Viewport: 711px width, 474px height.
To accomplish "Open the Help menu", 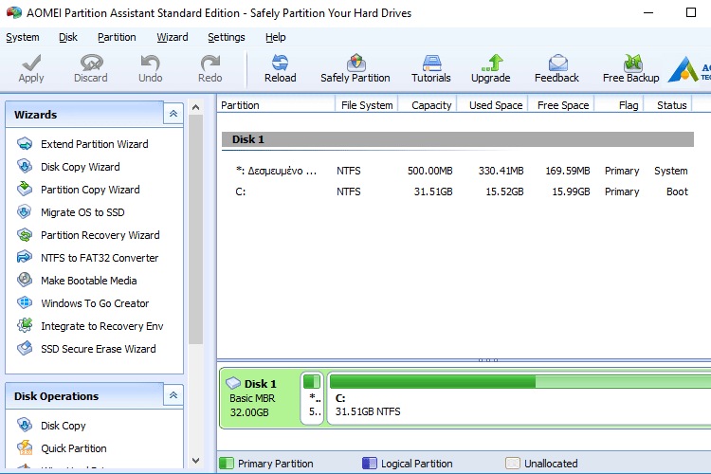I will tap(275, 37).
